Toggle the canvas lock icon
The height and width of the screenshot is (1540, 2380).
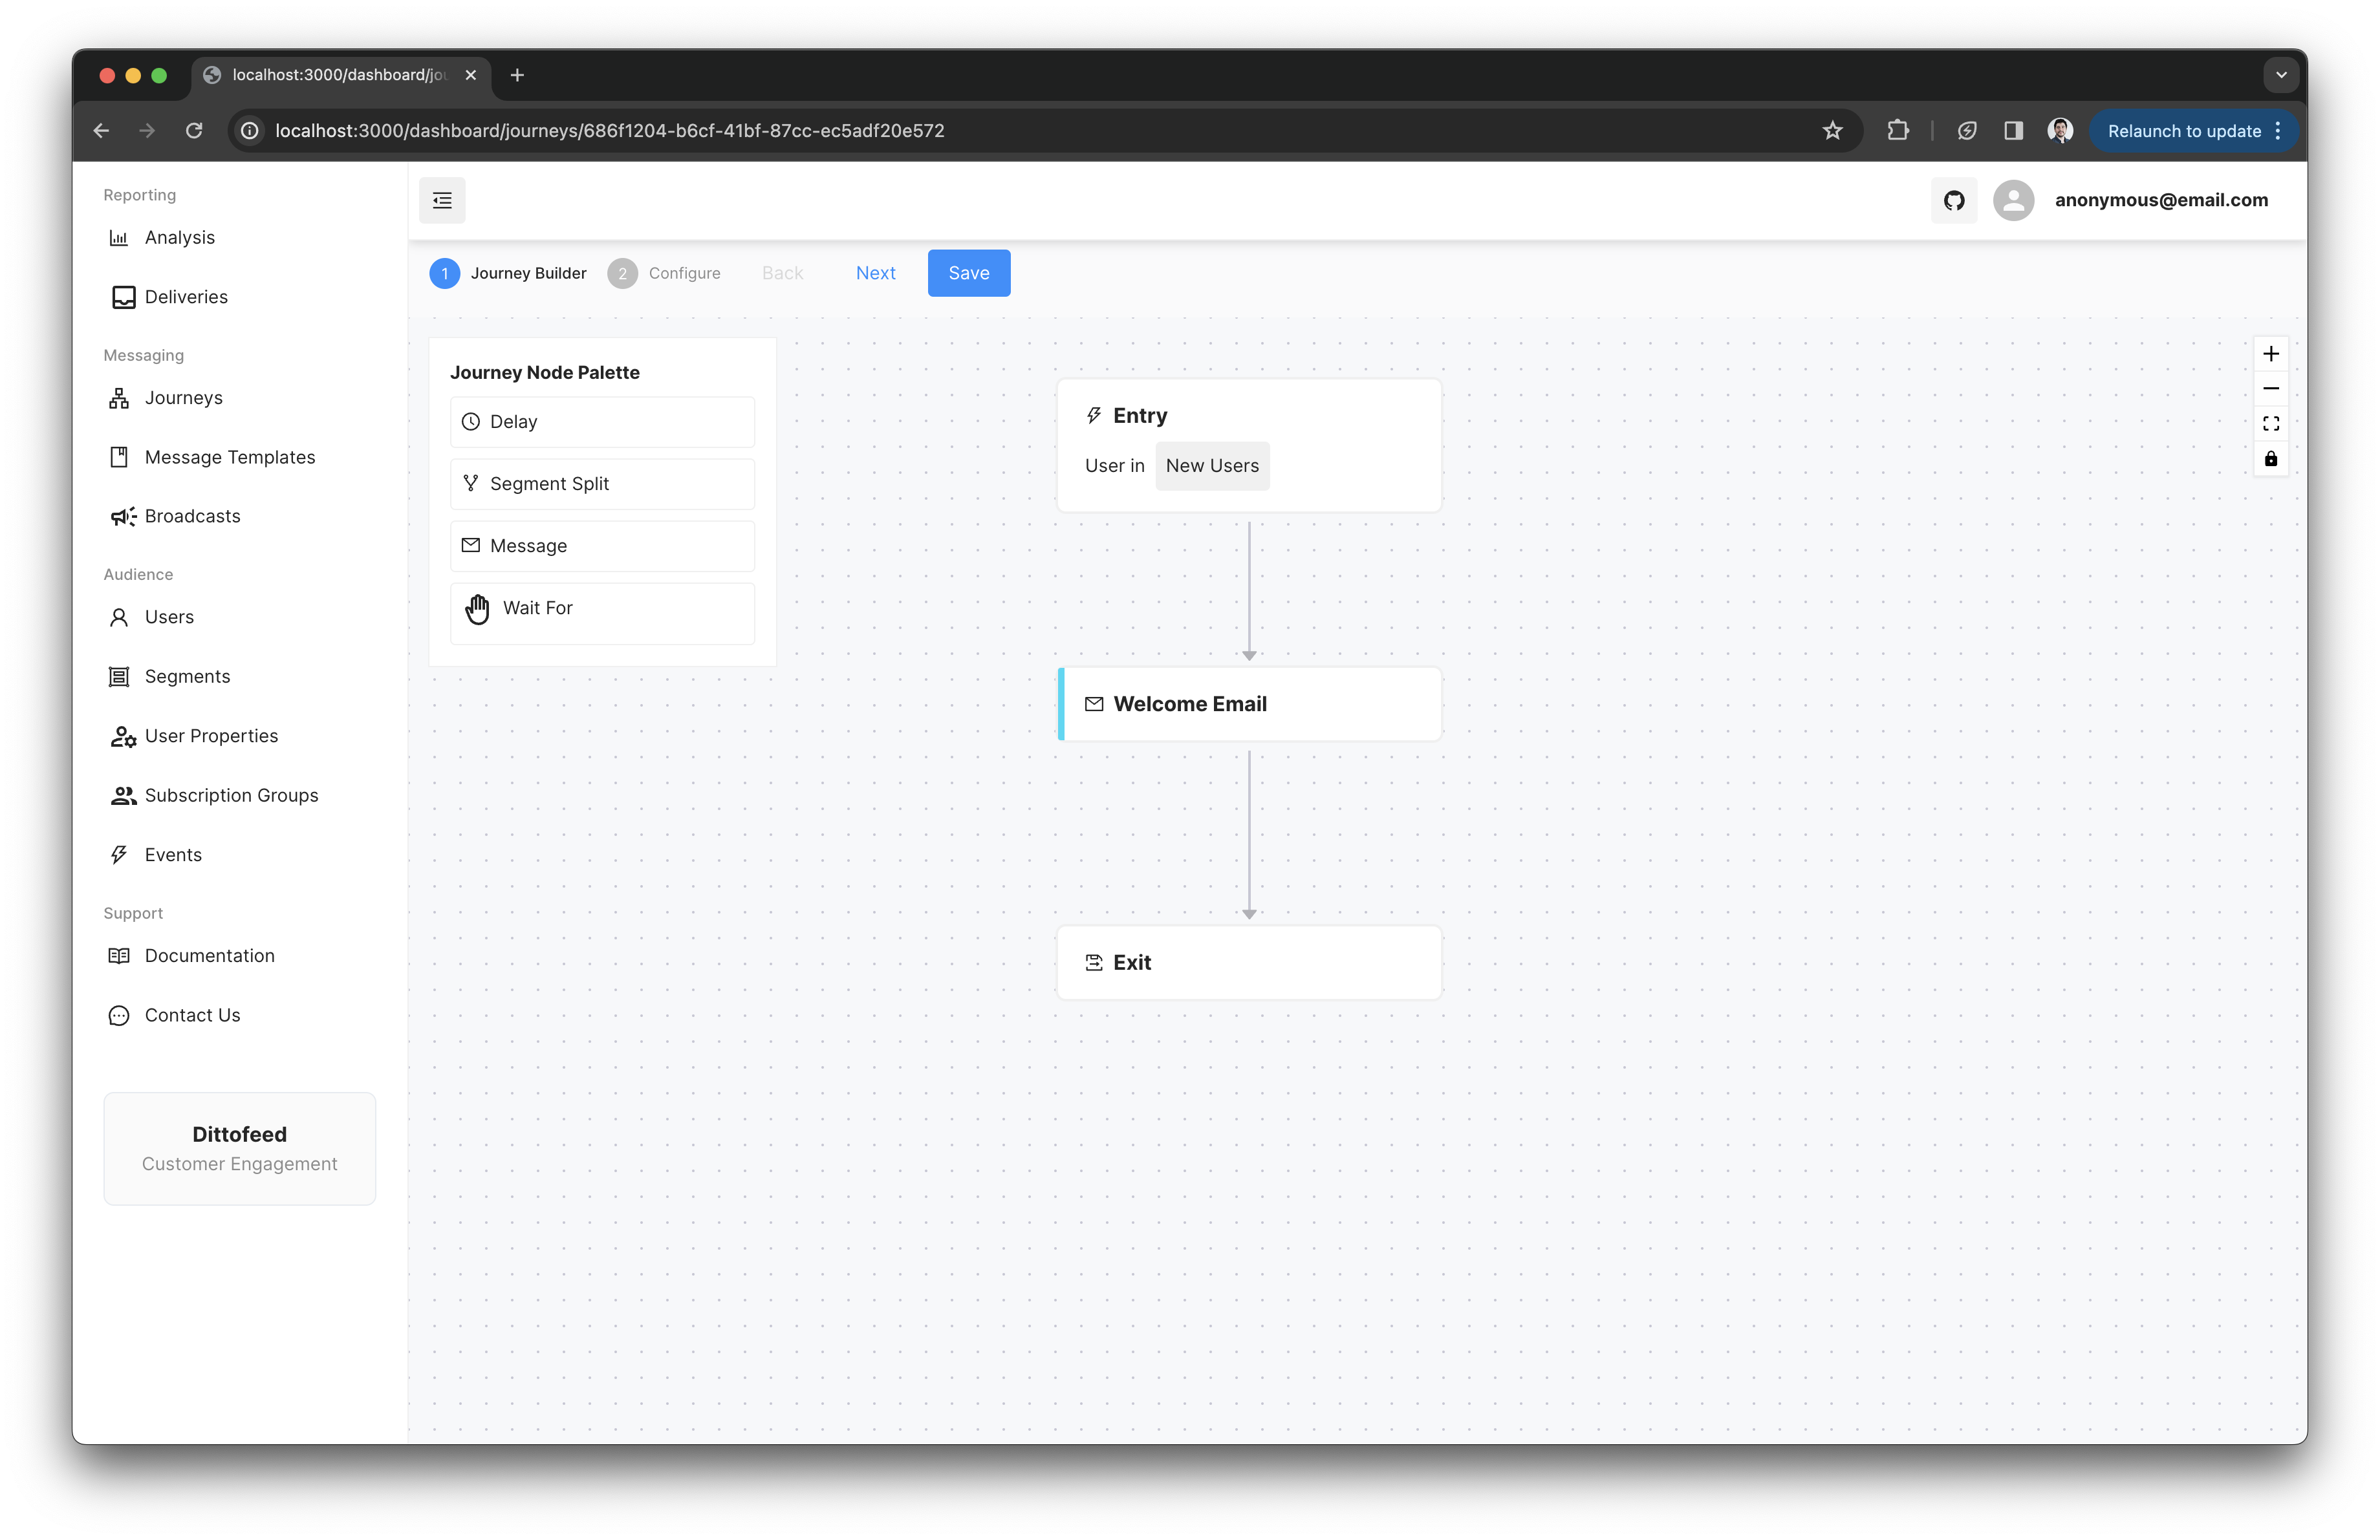2270,458
